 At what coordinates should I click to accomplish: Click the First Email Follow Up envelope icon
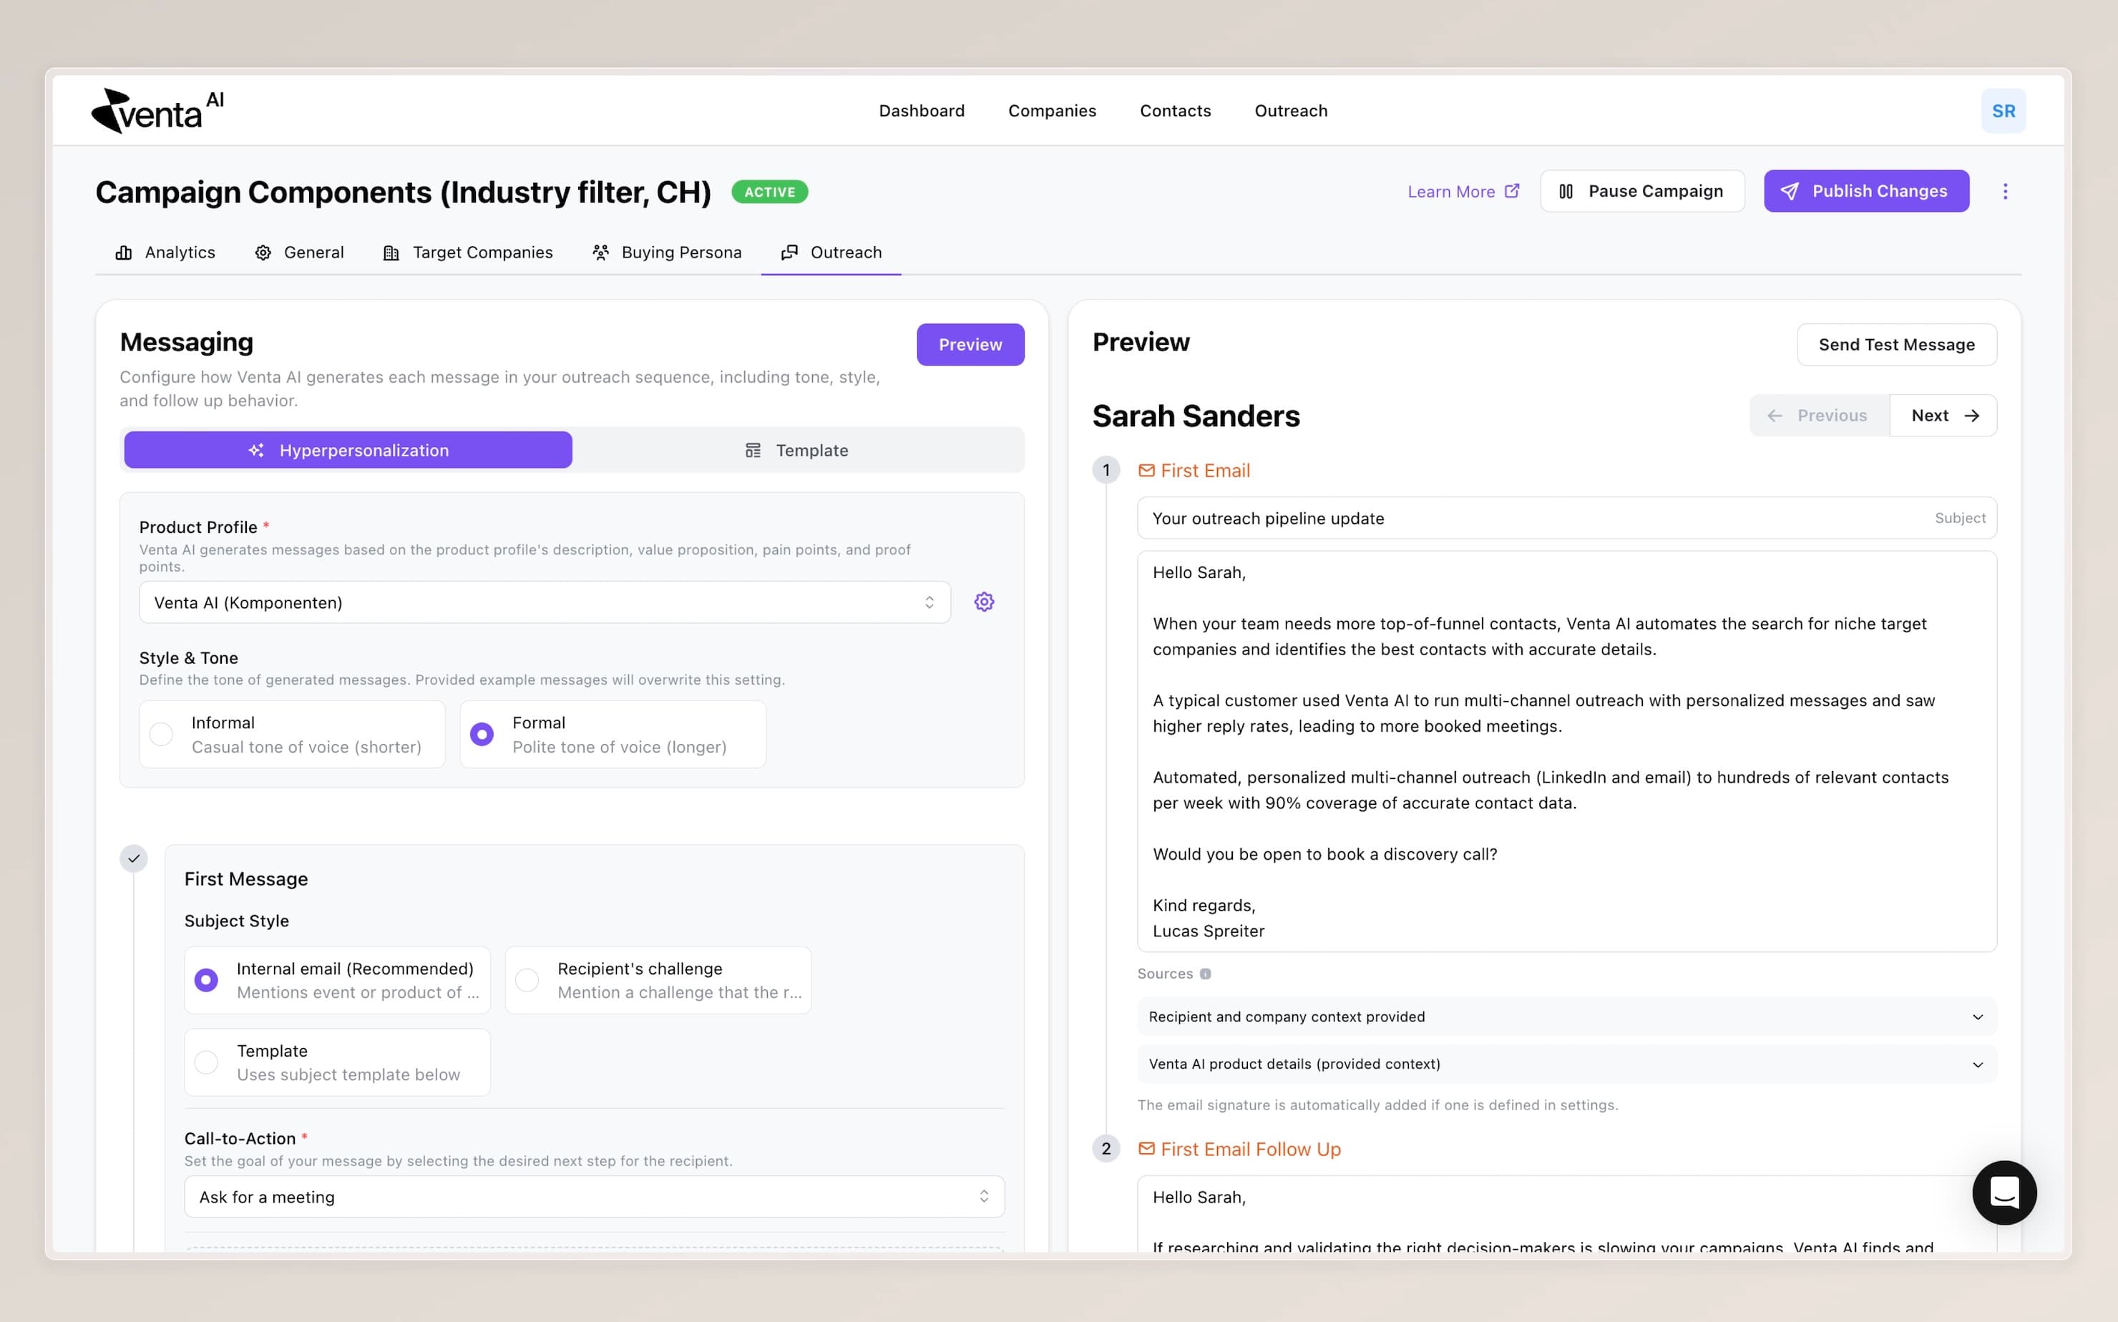pyautogui.click(x=1146, y=1149)
